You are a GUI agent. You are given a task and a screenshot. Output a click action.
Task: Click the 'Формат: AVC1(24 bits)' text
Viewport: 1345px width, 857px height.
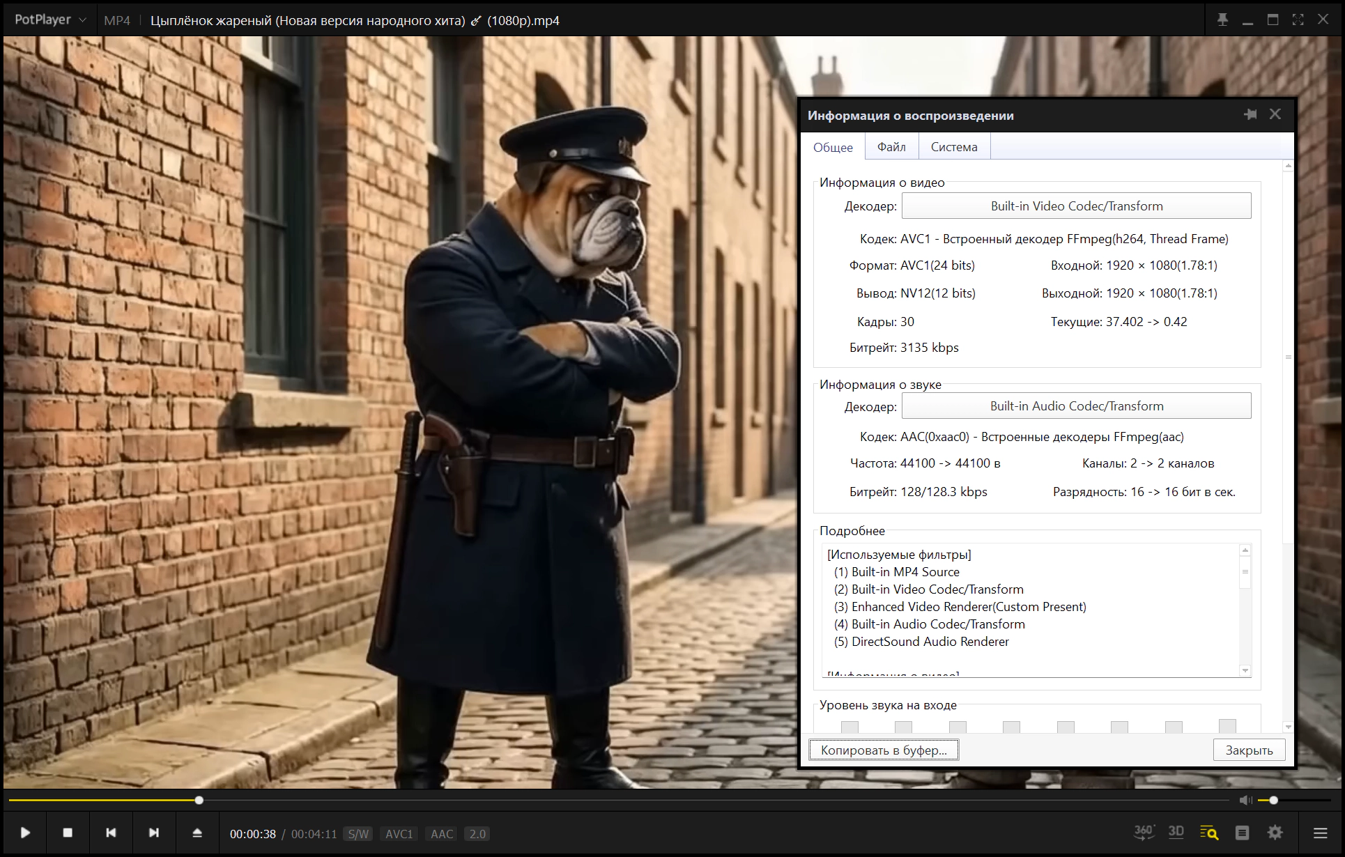tap(912, 265)
